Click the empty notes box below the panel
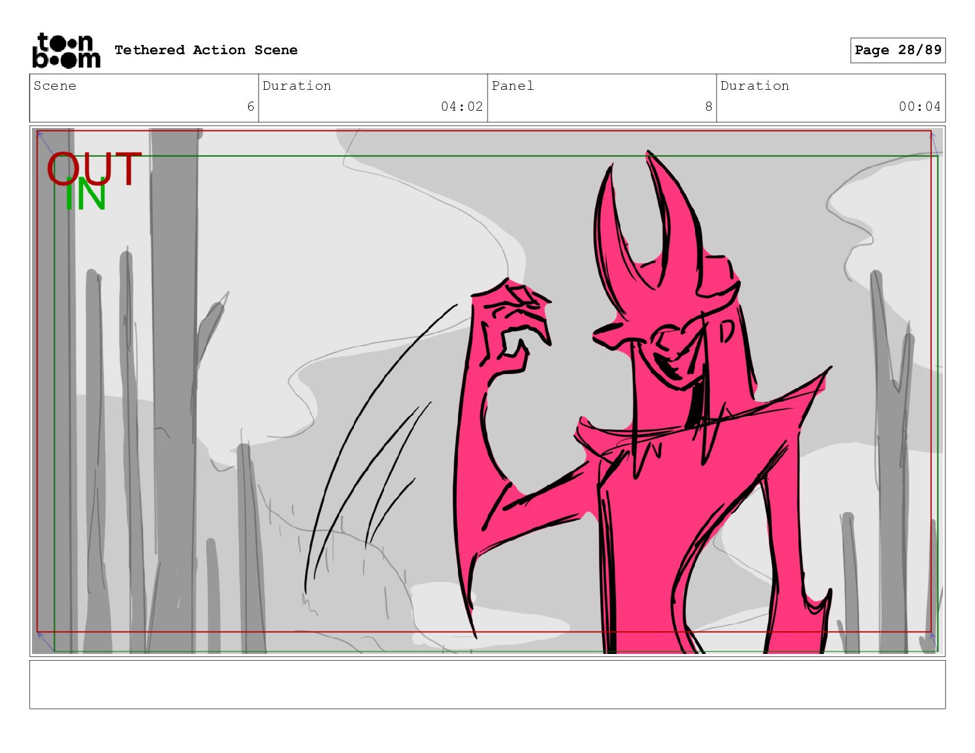 (x=487, y=684)
